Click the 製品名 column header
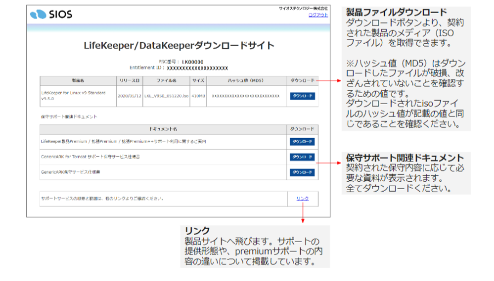The image size is (494, 281). [78, 81]
